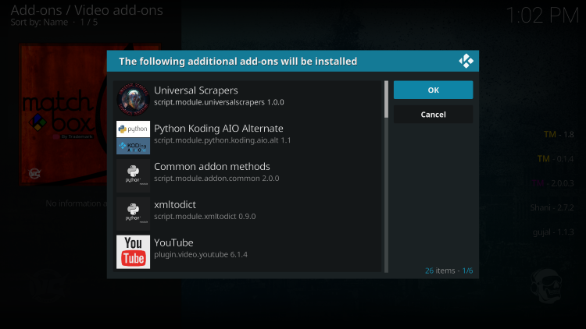Image resolution: width=586 pixels, height=329 pixels.
Task: Click the Universal Scrapers add-on icon
Action: pyautogui.click(x=133, y=98)
